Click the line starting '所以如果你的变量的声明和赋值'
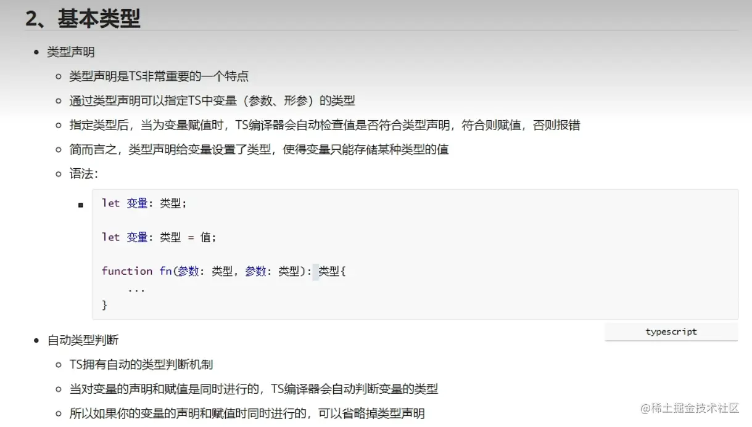The image size is (752, 427). pos(247,413)
